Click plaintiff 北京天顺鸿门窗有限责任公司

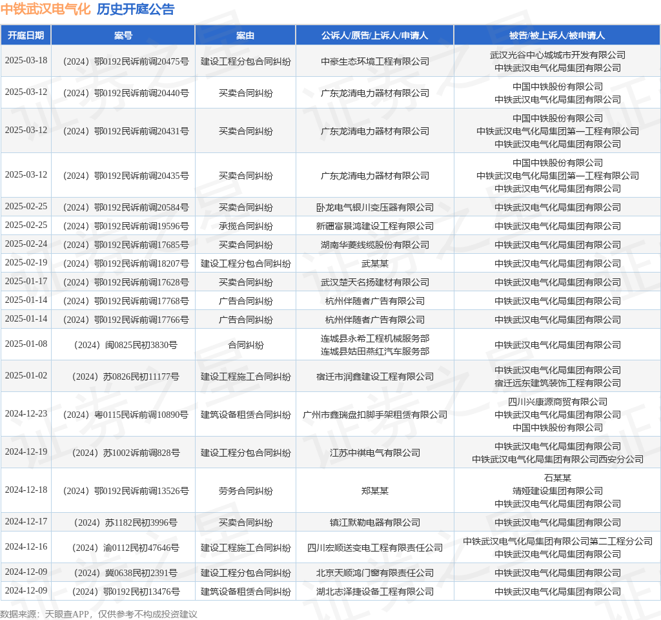pyautogui.click(x=375, y=573)
